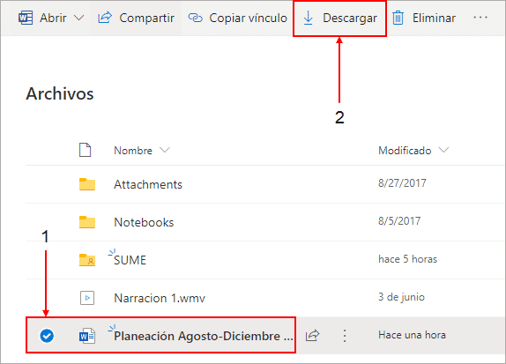
Task: Open the Nombre column sort dropdown
Action: [x=165, y=150]
